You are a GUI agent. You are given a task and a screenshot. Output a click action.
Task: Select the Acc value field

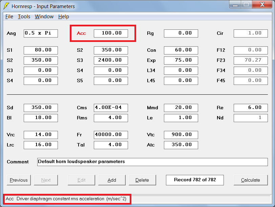click(111, 33)
